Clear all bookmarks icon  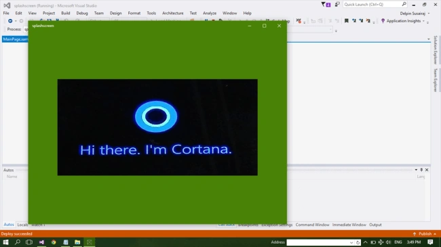368,21
